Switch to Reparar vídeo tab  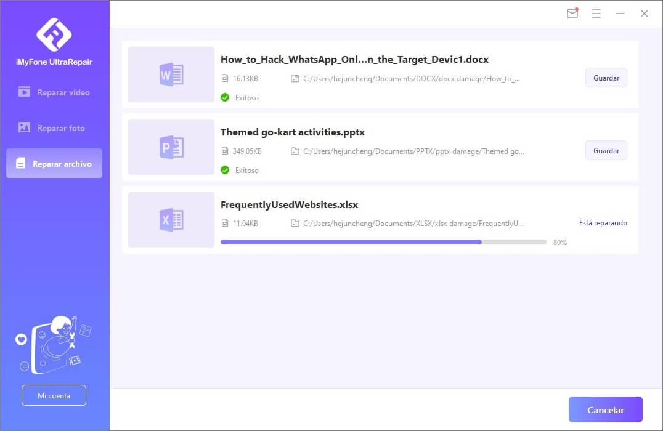click(x=54, y=92)
